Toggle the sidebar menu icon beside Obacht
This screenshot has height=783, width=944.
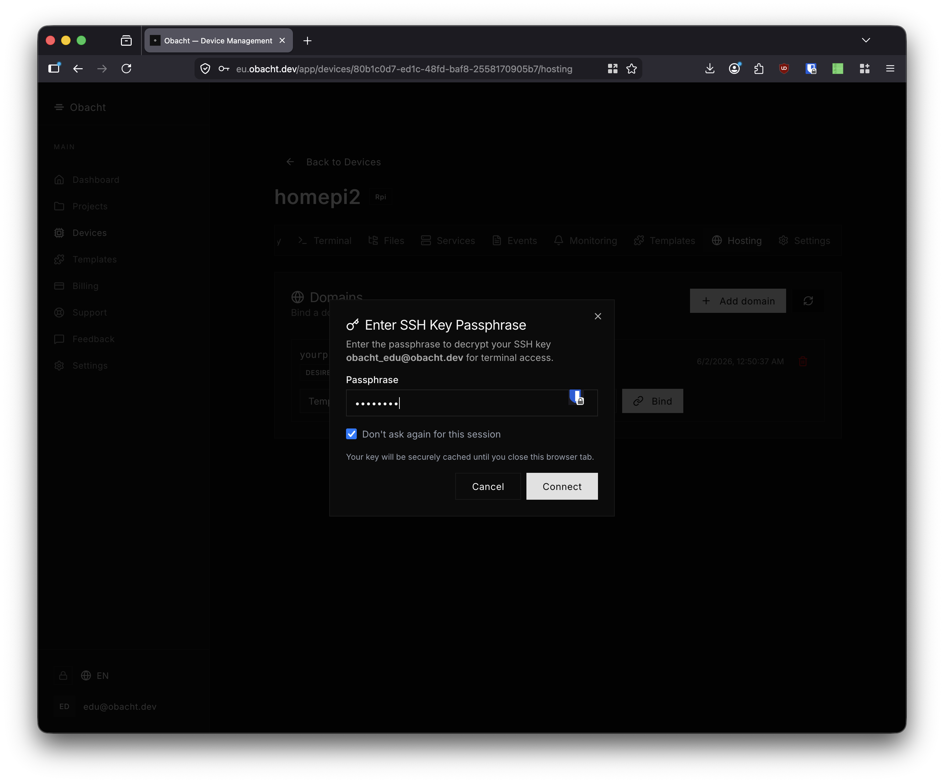[59, 107]
